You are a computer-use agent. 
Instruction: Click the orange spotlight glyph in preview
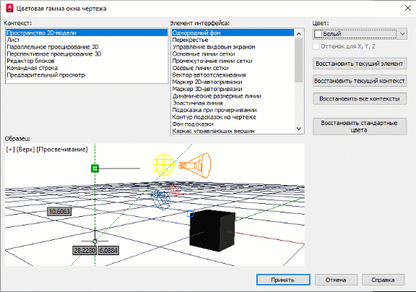click(195, 166)
